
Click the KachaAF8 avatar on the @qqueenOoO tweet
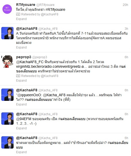click(x=7, y=95)
